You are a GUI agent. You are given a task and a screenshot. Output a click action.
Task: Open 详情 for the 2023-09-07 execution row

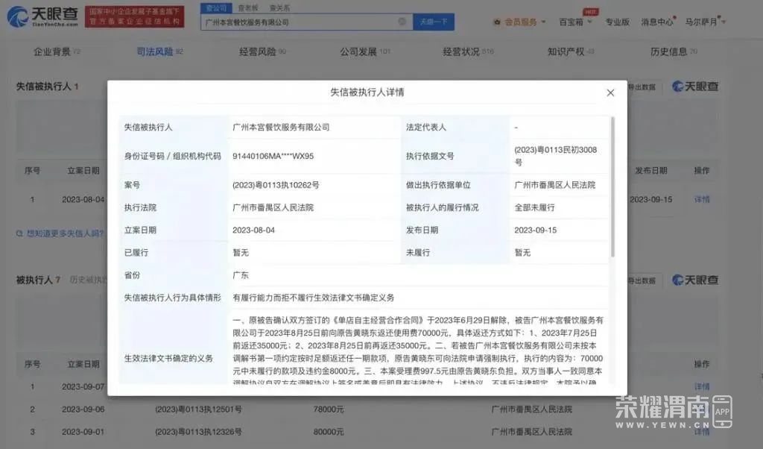pyautogui.click(x=702, y=386)
